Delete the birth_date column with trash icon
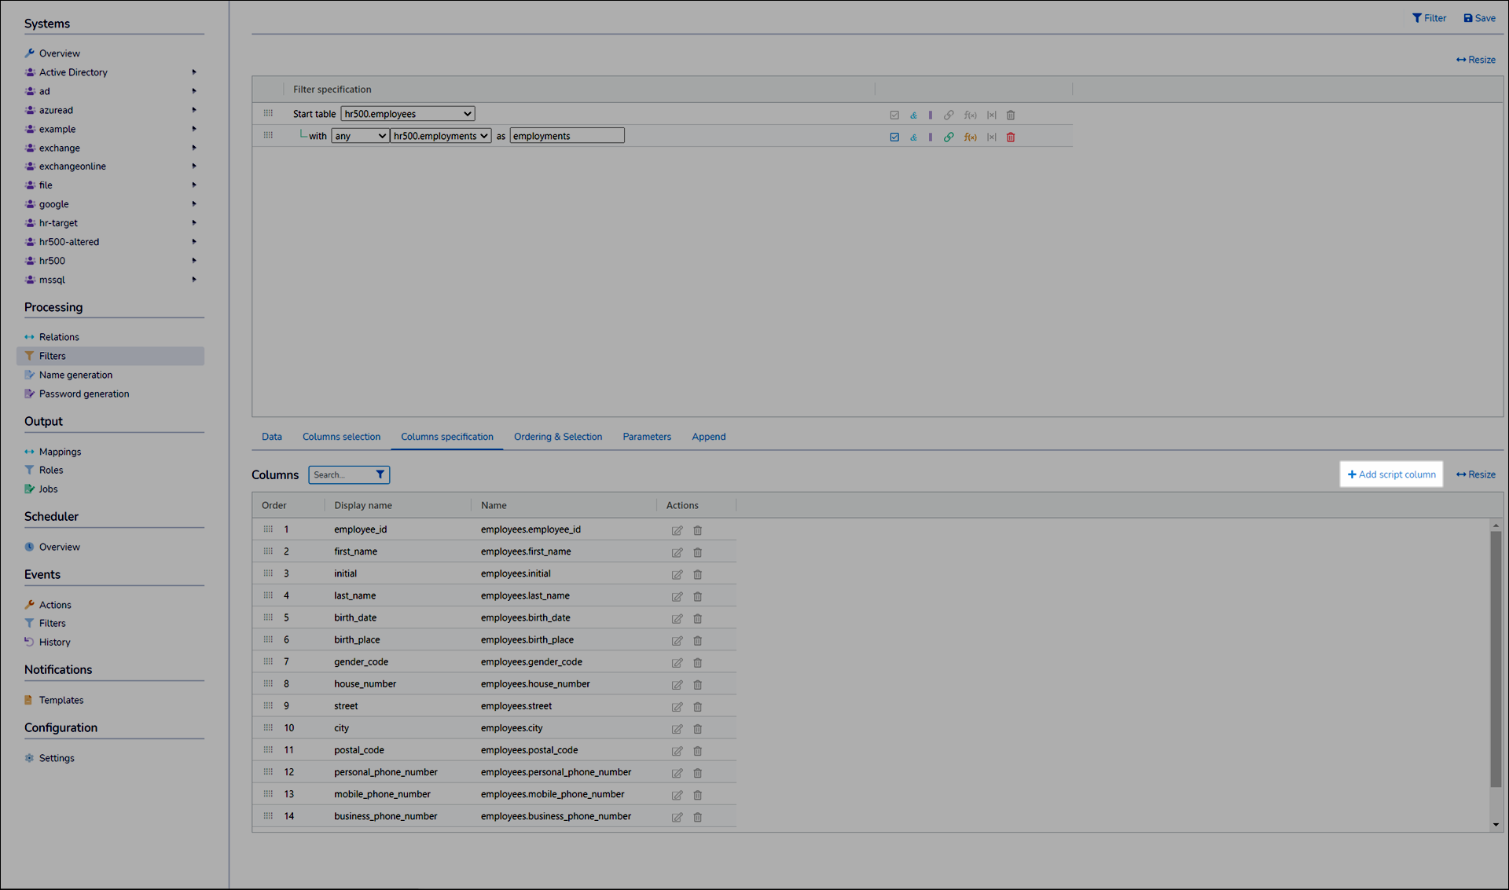The image size is (1509, 890). tap(697, 619)
